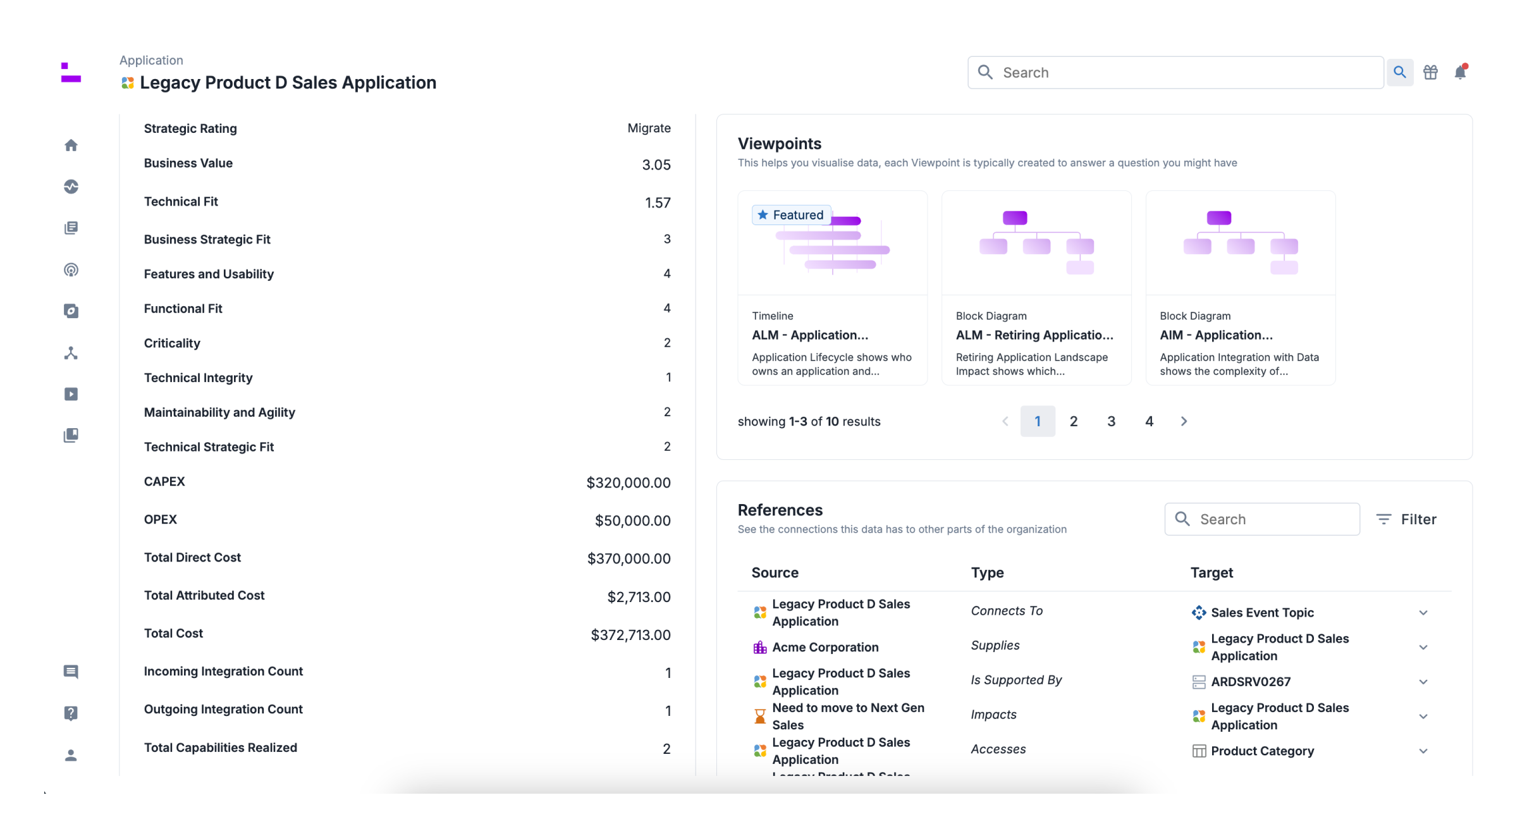
Task: Open the gift what's-new icon in the header
Action: [x=1430, y=71]
